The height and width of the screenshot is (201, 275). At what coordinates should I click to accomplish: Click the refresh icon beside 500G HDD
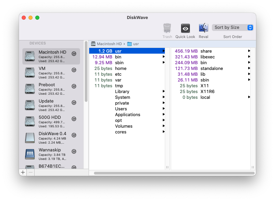coord(74,119)
